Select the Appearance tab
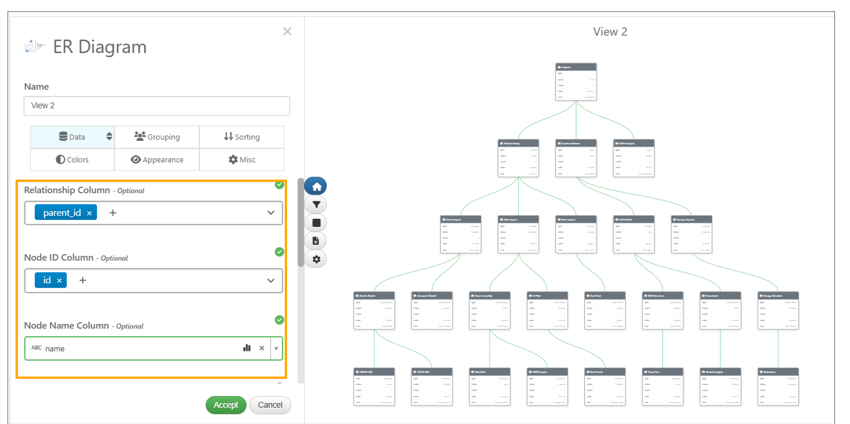 (x=157, y=160)
